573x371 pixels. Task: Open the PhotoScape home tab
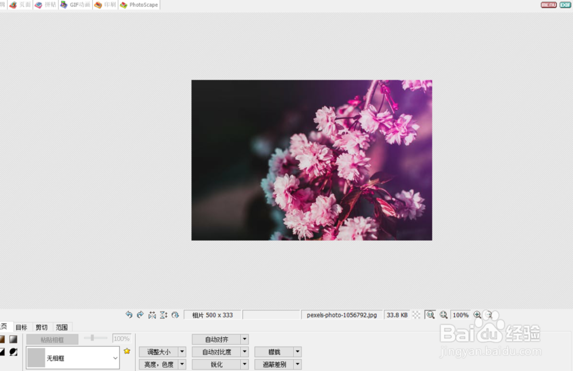139,5
